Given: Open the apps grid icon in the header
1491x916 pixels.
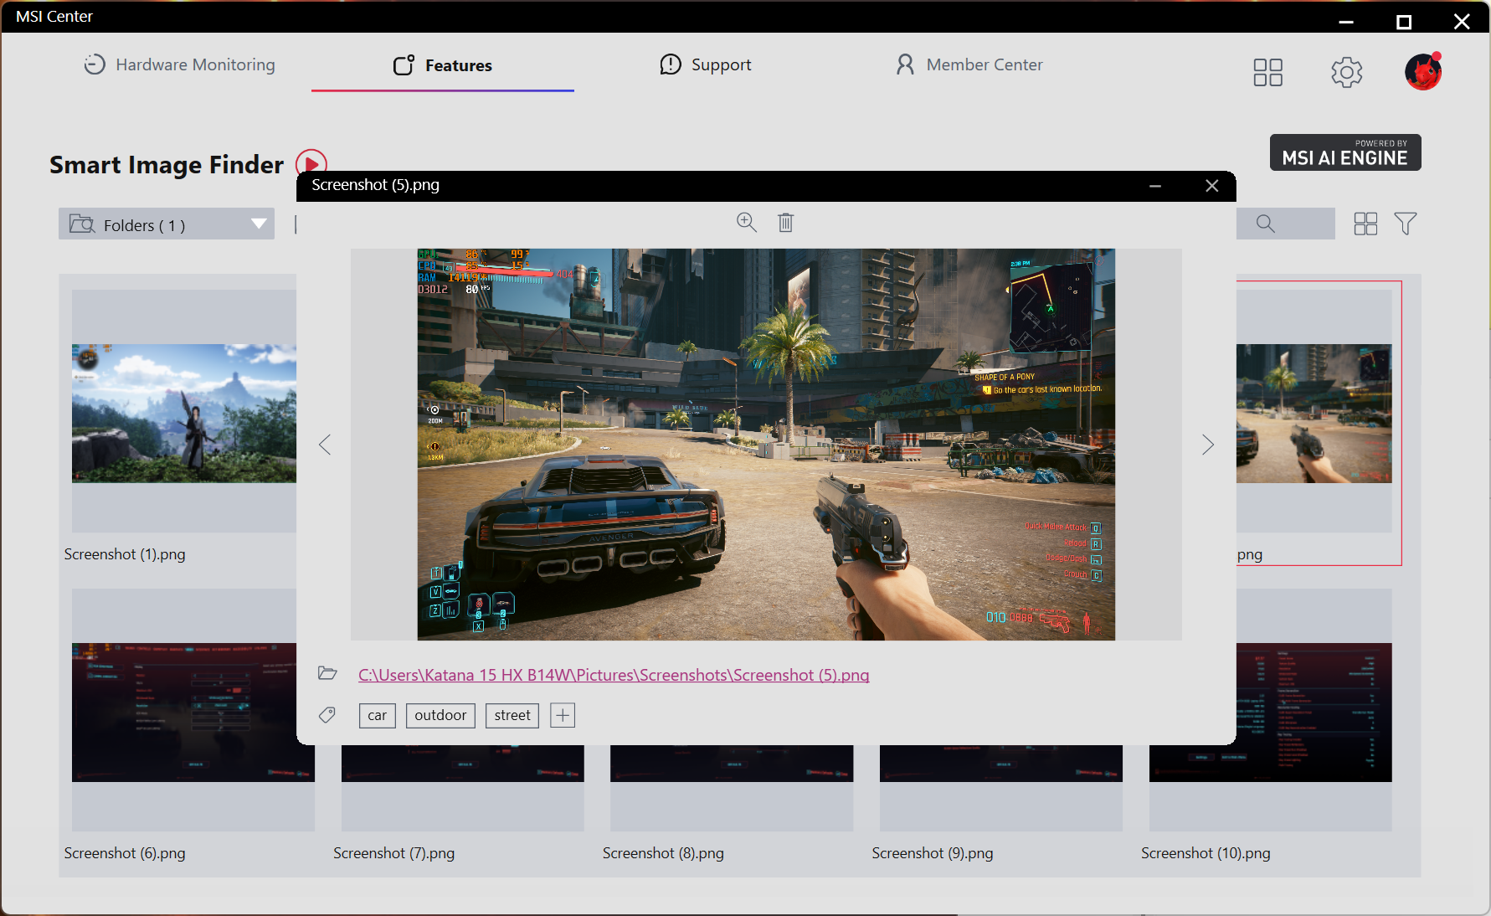Looking at the screenshot, I should pyautogui.click(x=1267, y=72).
